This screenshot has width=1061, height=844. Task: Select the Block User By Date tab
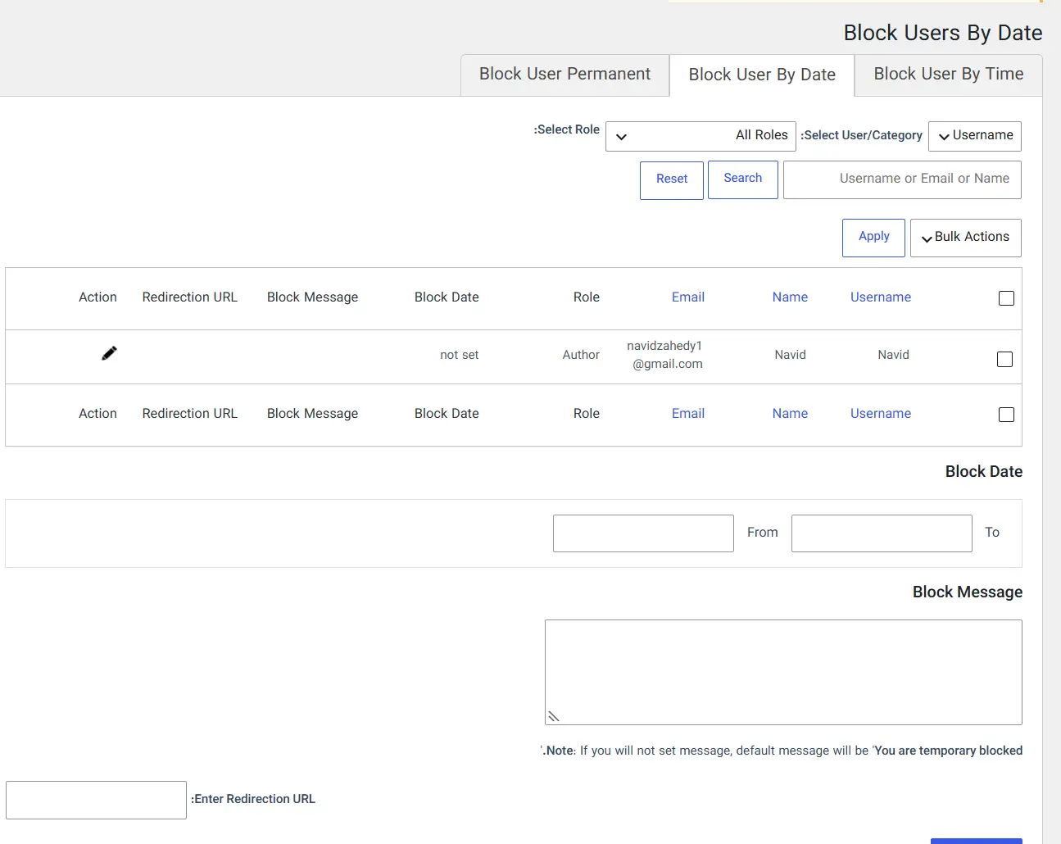coord(762,75)
